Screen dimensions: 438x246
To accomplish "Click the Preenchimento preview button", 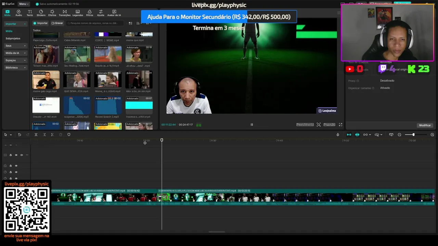I will coord(305,125).
